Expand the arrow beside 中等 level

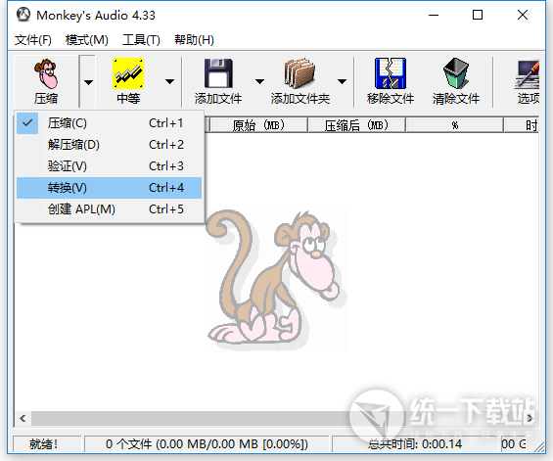tap(169, 82)
